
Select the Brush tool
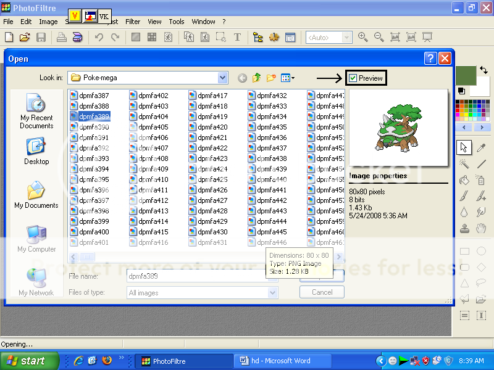pos(464,196)
